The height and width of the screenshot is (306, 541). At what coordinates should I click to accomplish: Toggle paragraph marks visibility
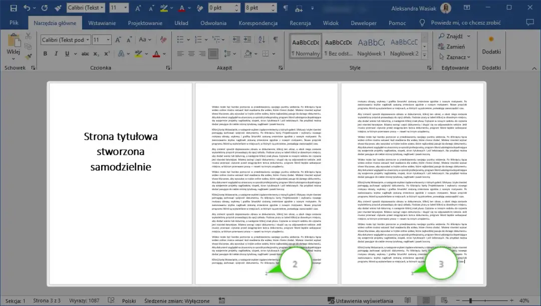point(276,39)
